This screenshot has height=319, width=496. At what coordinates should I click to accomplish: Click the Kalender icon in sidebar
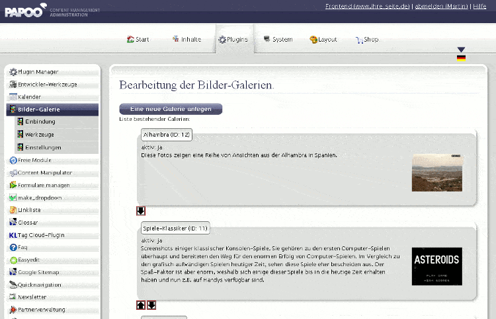coord(13,96)
